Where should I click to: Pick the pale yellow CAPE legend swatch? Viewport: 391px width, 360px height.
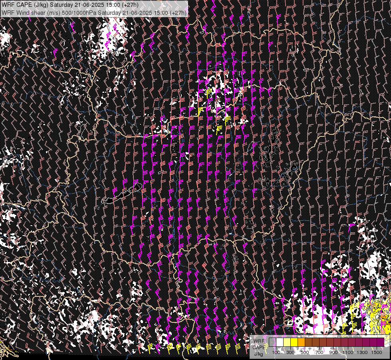click(287, 342)
